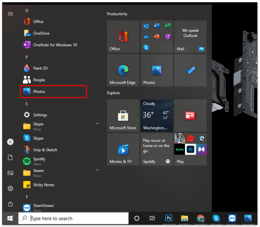
Task: Open the Skype folder entry
Action: 61,126
